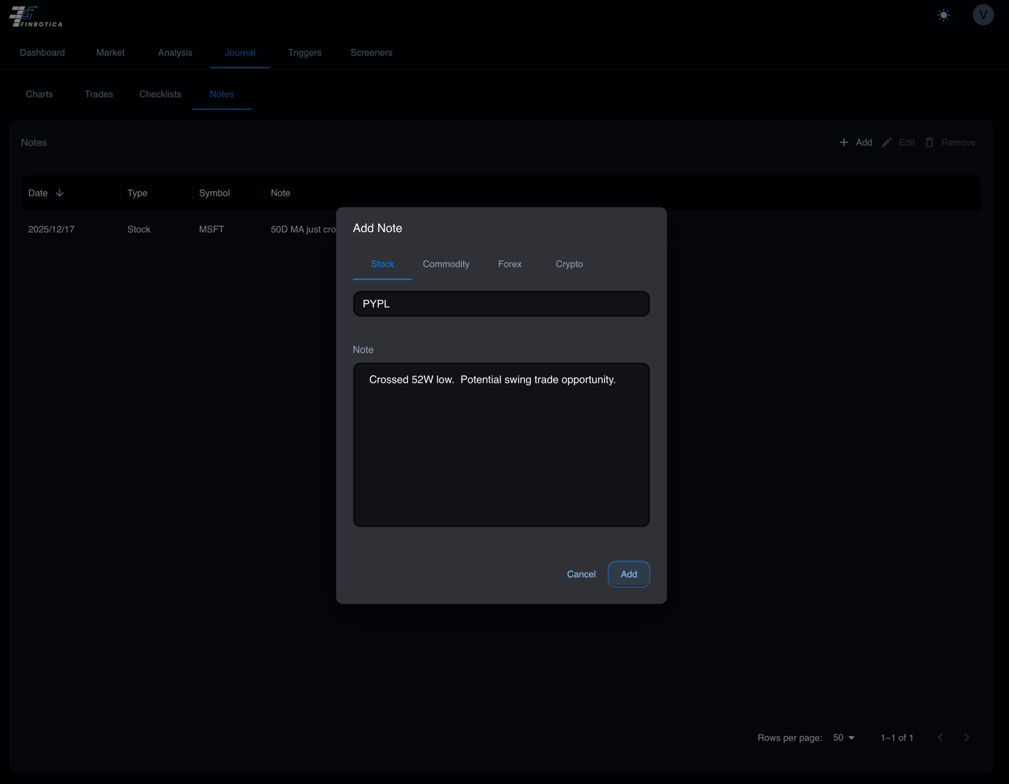Click the PYPL symbol input field

(x=501, y=304)
